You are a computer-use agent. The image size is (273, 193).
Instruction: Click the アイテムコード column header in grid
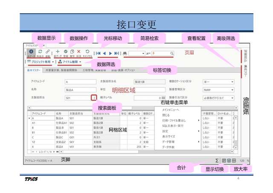coord(39,114)
